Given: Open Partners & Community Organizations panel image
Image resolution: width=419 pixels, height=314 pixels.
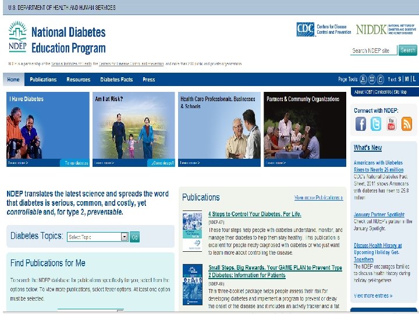Looking at the screenshot, I should (305, 126).
